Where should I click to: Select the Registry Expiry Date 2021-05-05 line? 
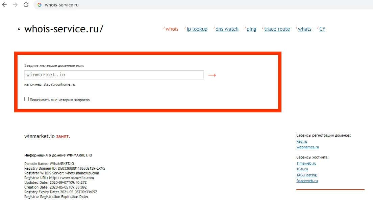coord(61,192)
